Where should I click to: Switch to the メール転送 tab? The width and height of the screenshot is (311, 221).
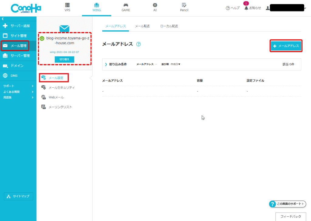[x=142, y=26]
